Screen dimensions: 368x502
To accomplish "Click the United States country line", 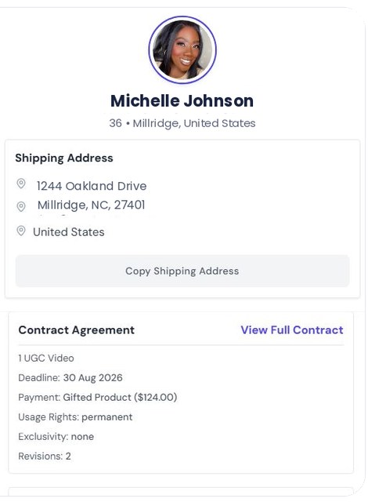I will coord(69,232).
